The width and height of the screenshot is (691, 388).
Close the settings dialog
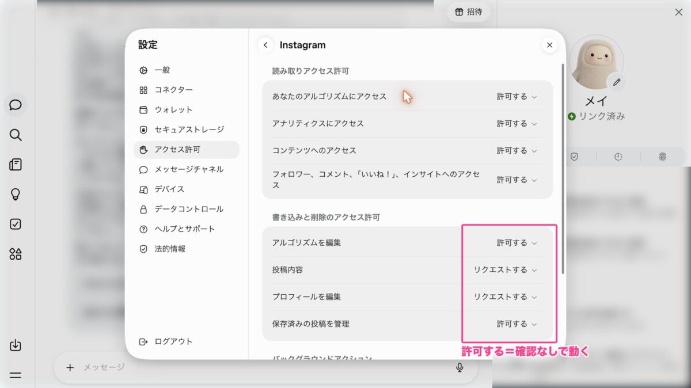[x=549, y=45]
